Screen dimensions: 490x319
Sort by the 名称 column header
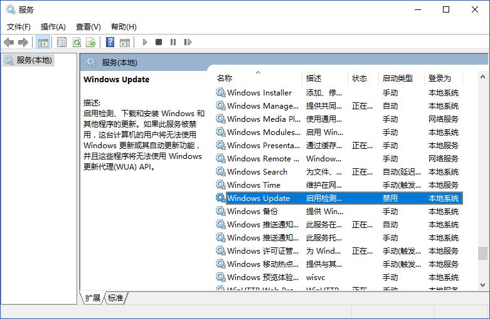coord(258,78)
